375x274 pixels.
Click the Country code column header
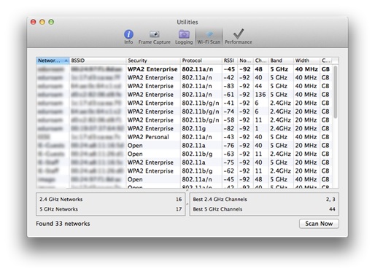[x=326, y=60]
